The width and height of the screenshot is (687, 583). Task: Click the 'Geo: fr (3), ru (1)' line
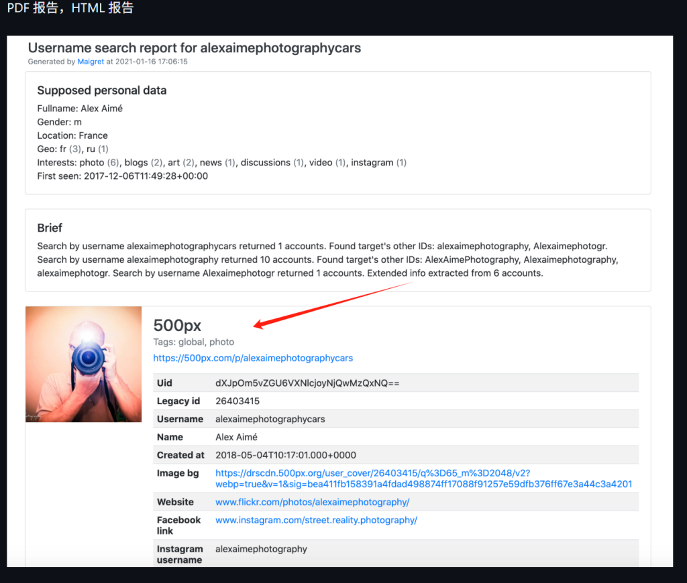point(72,149)
